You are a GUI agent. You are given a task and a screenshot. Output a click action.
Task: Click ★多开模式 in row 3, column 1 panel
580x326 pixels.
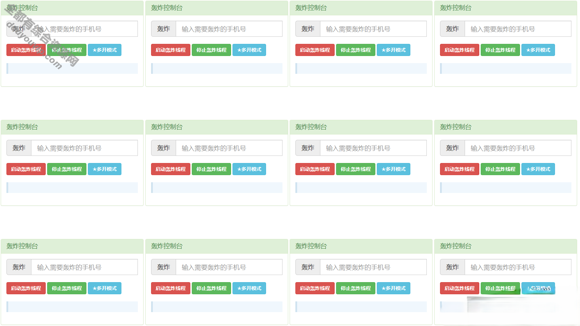[x=105, y=288]
